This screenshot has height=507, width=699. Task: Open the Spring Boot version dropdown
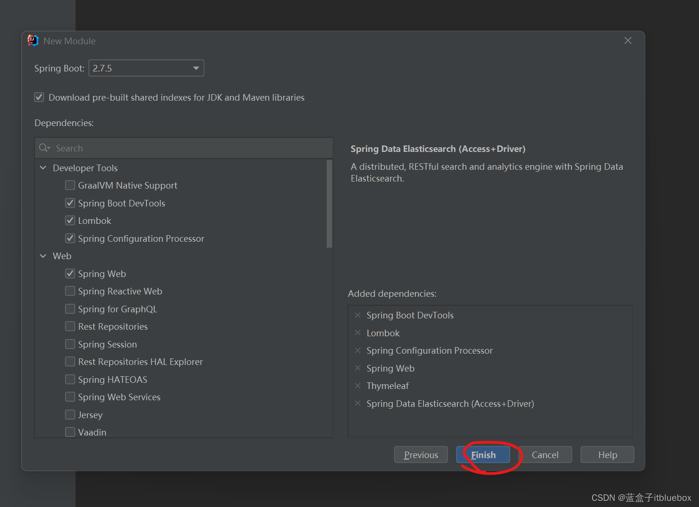point(146,68)
